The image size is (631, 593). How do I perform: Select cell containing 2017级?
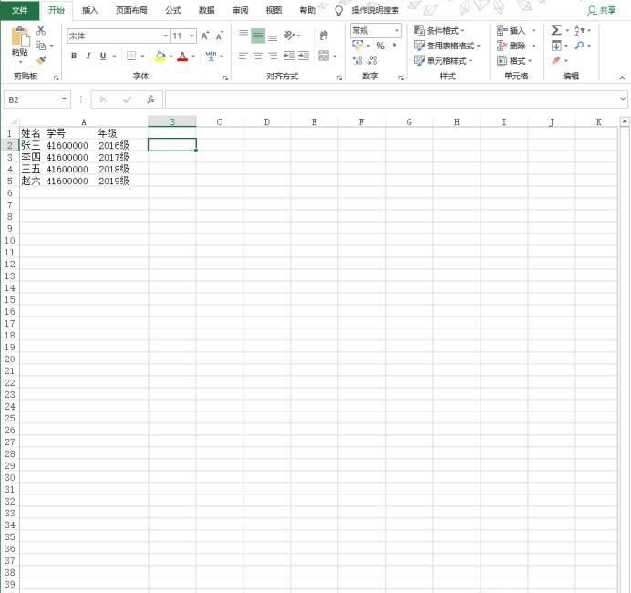[x=113, y=157]
